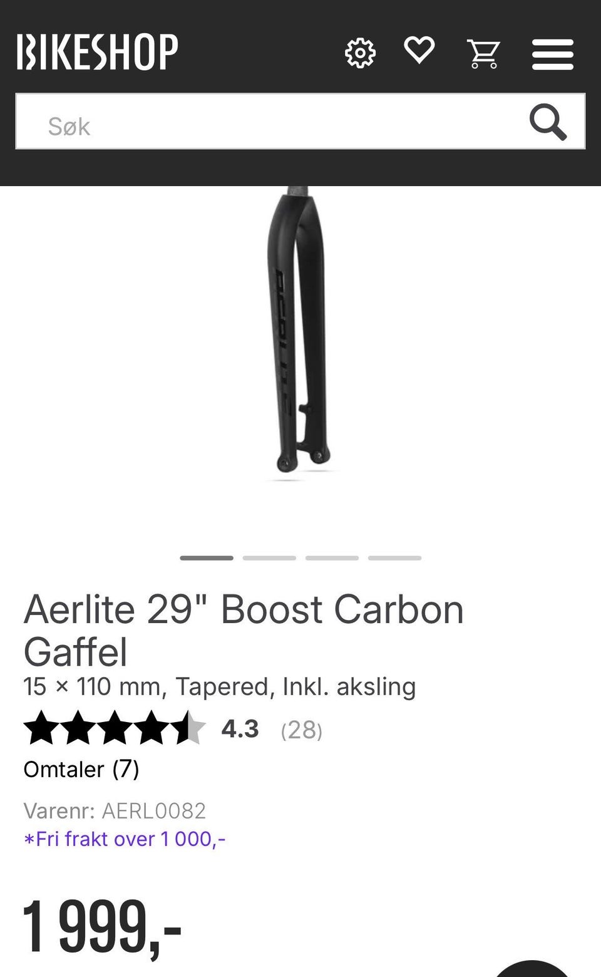Image resolution: width=601 pixels, height=977 pixels.
Task: Click the Fri frakt over 1 000 link
Action: pyautogui.click(x=125, y=839)
